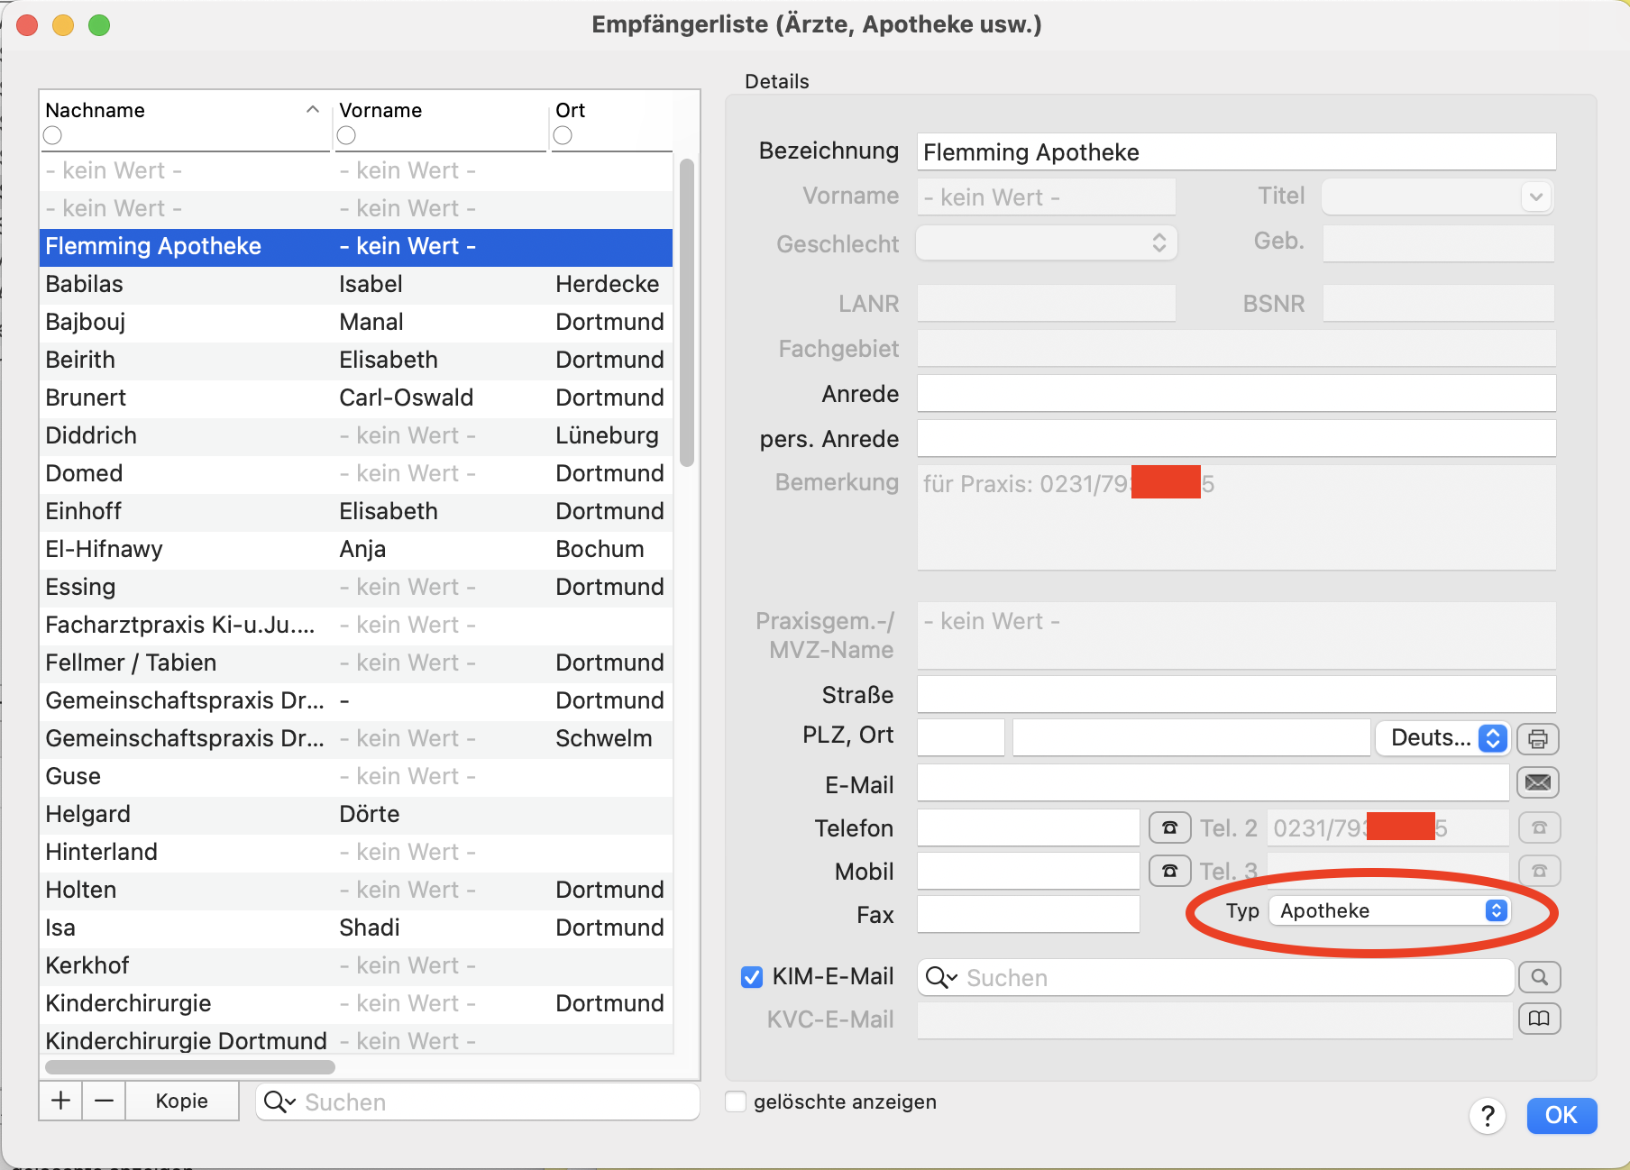Select the radio button under Nachname column
Screen dimensions: 1630x1170
(53, 135)
